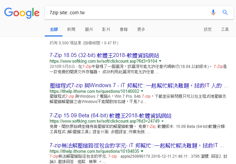Click snippet mentioning apple250996170
The height and width of the screenshot is (164, 236).
point(138,159)
